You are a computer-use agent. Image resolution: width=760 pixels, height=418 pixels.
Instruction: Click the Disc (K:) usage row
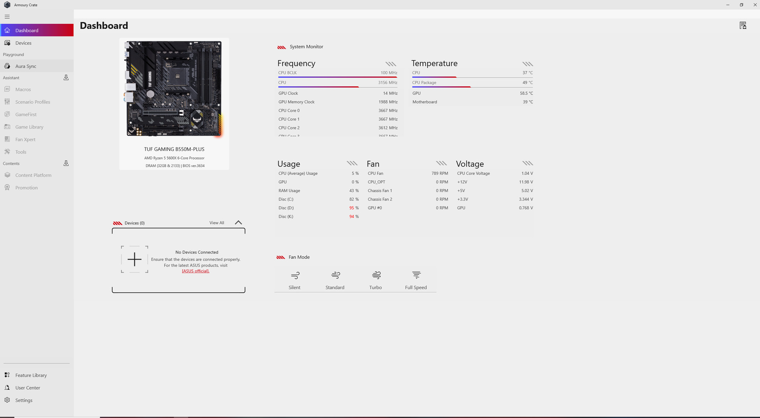click(318, 216)
